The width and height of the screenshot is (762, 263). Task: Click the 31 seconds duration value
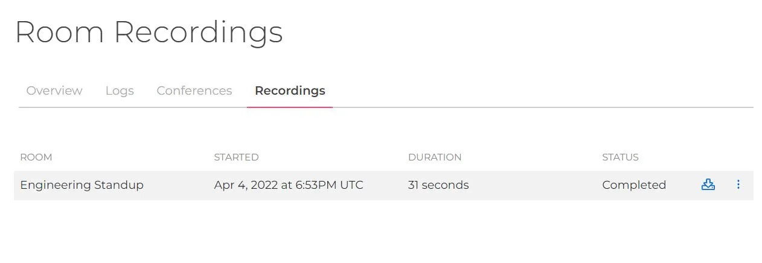438,185
